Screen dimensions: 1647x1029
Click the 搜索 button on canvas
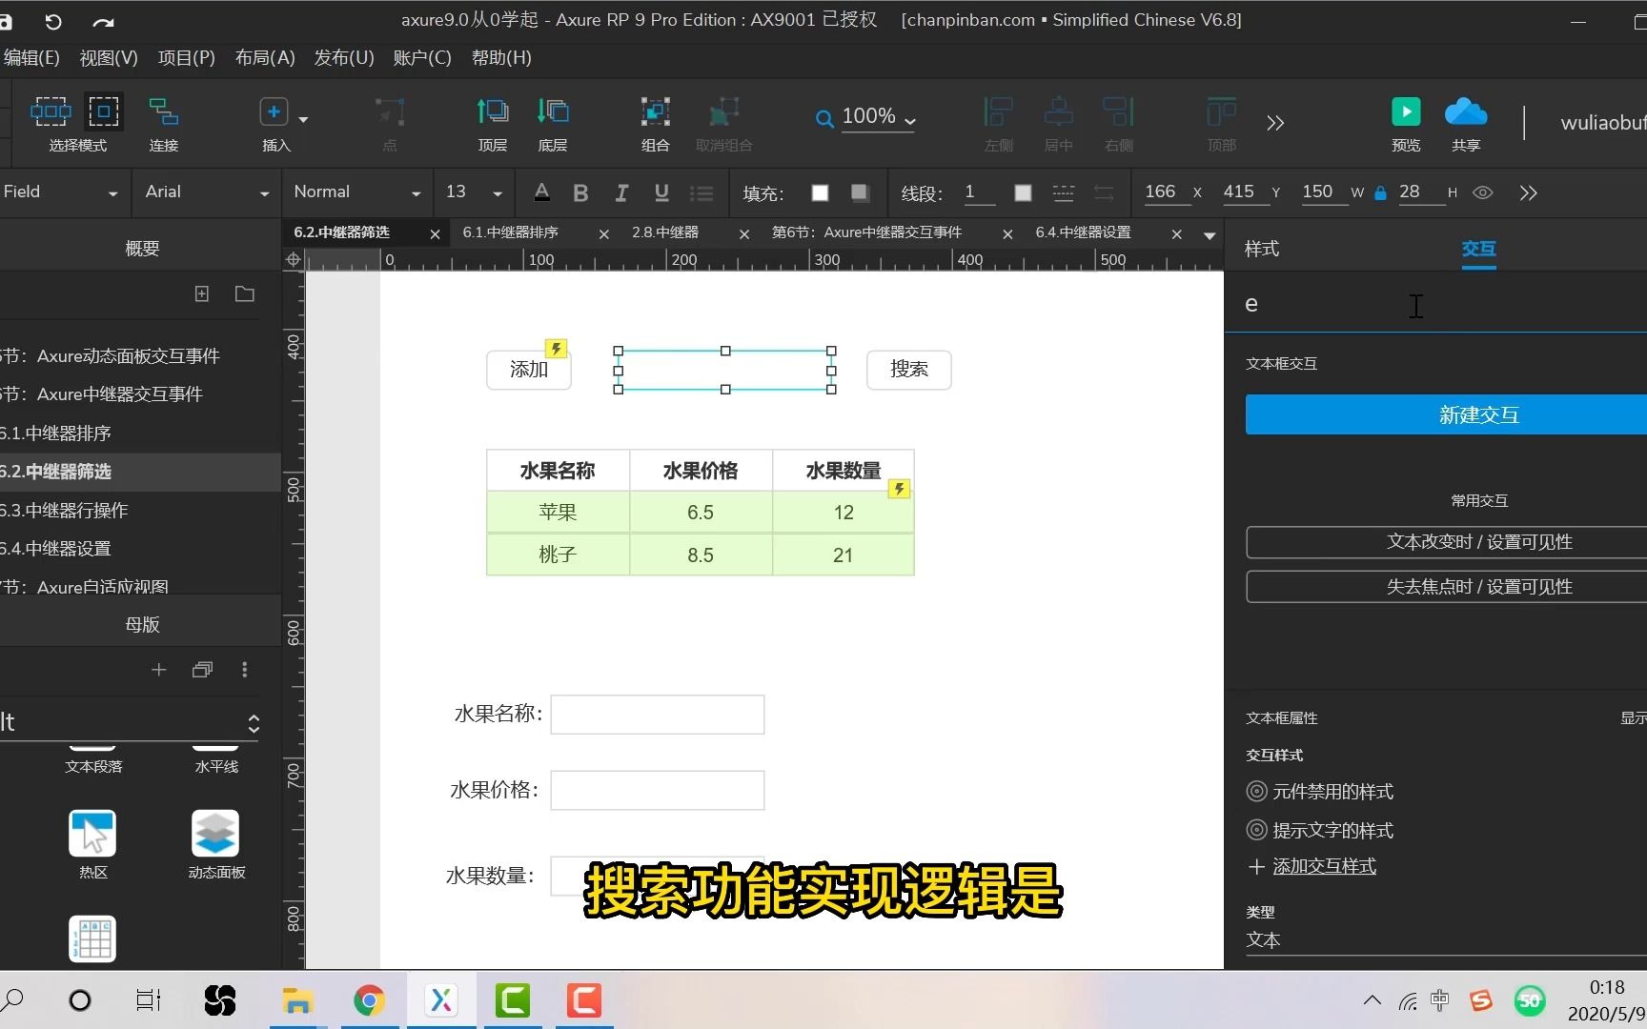click(x=908, y=370)
